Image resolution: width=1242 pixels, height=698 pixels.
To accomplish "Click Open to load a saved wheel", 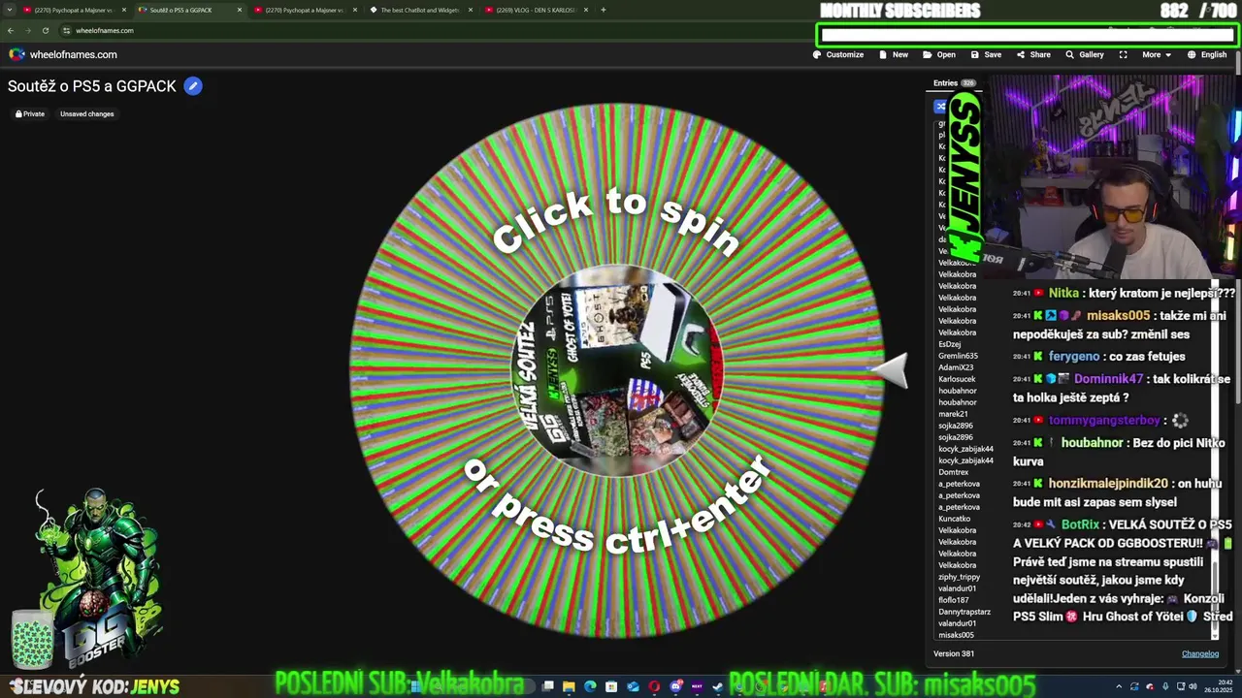I will point(939,54).
